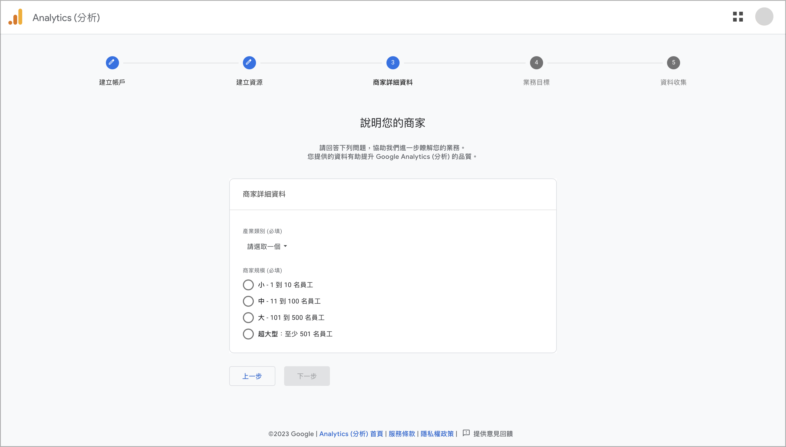
Task: Select 小 - 1 到 10 名員工 radio
Action: point(248,285)
